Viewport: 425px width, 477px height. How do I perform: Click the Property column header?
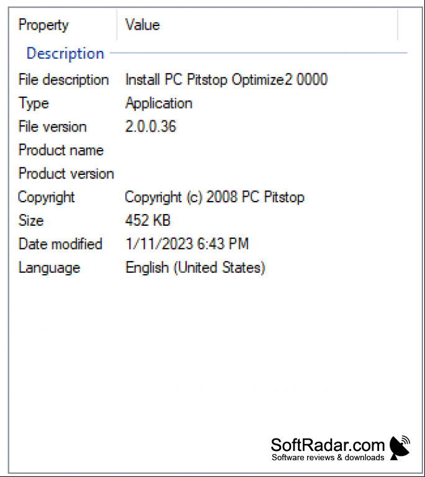coord(43,25)
